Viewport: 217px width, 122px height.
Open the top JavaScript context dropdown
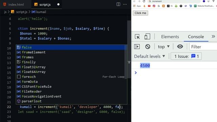[164, 47]
